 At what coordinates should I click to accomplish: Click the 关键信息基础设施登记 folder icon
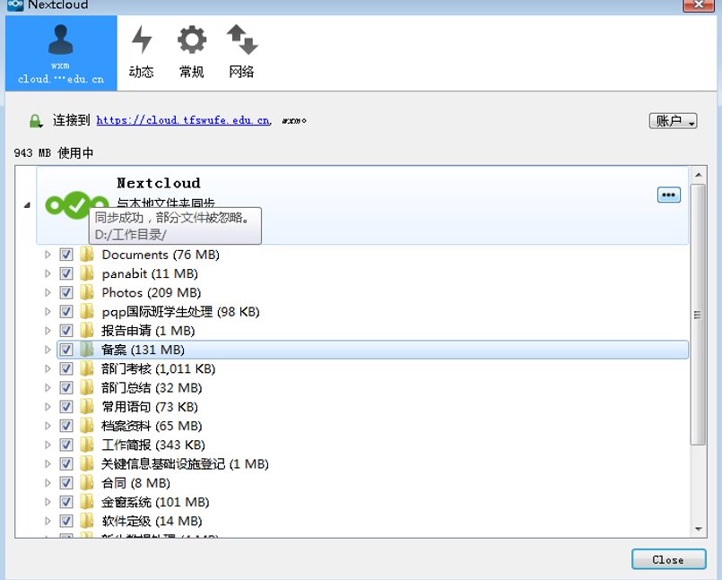tap(87, 463)
